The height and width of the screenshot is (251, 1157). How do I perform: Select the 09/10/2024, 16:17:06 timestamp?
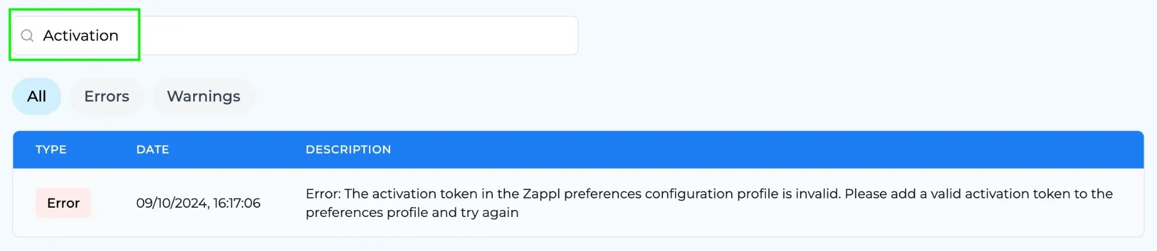coord(198,203)
